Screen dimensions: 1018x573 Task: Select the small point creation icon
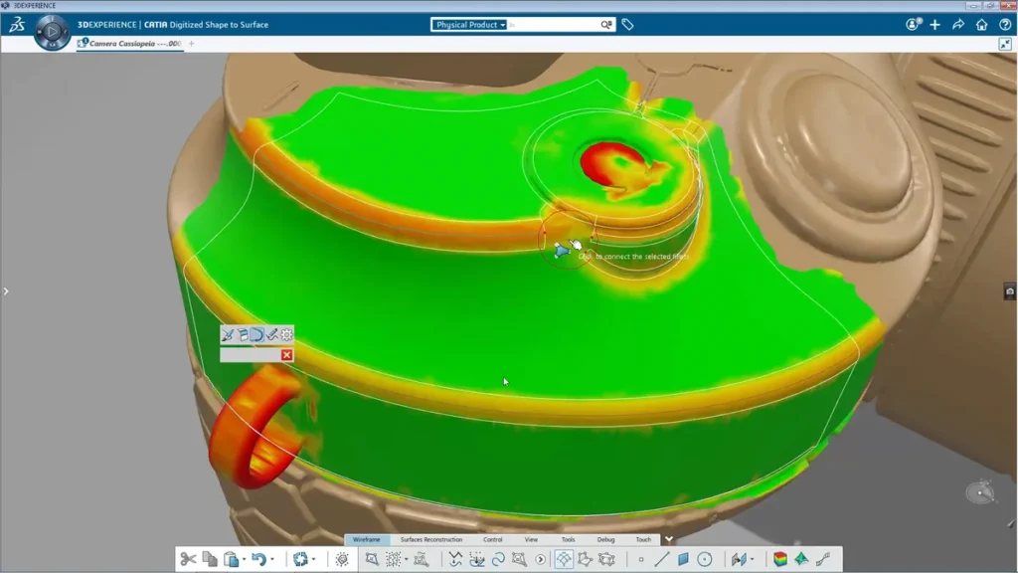click(641, 559)
